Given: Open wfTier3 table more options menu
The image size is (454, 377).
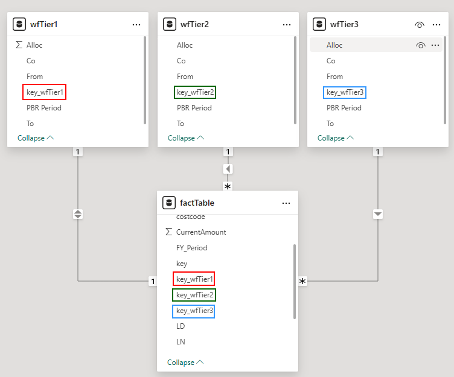Looking at the screenshot, I should [436, 25].
